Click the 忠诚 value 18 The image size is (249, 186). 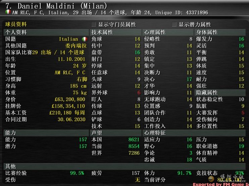[189, 160]
